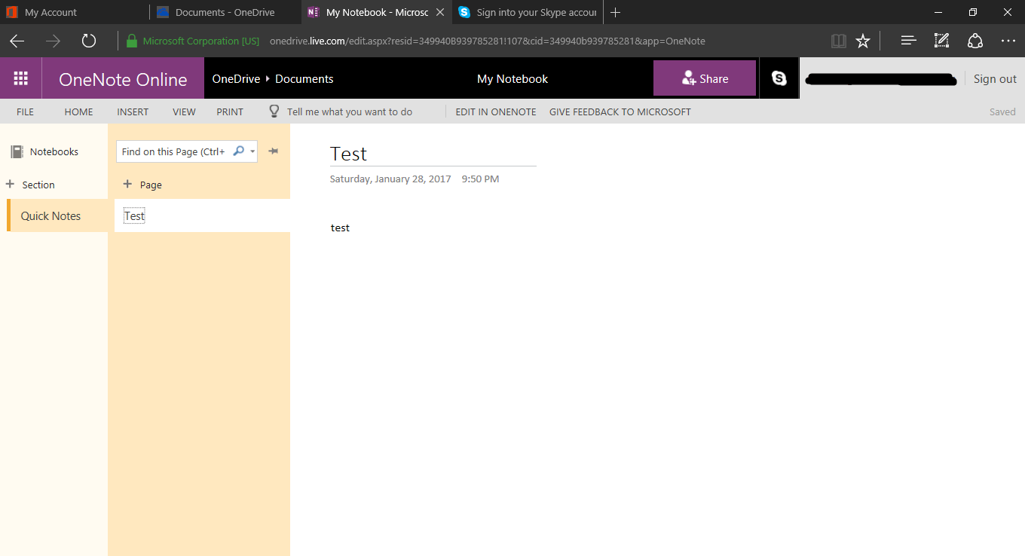The width and height of the screenshot is (1025, 556).
Task: Click the browser forward arrow
Action: 53,41
